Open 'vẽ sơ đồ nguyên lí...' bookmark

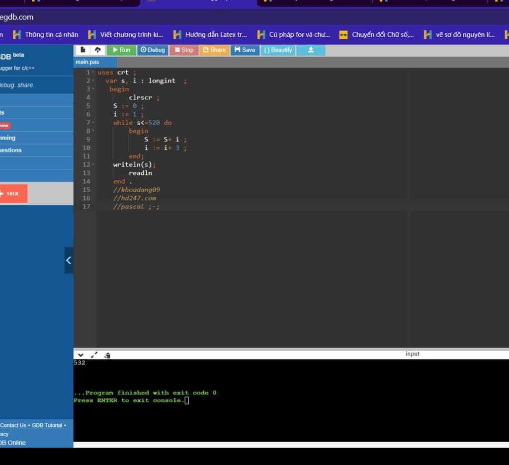(x=459, y=35)
